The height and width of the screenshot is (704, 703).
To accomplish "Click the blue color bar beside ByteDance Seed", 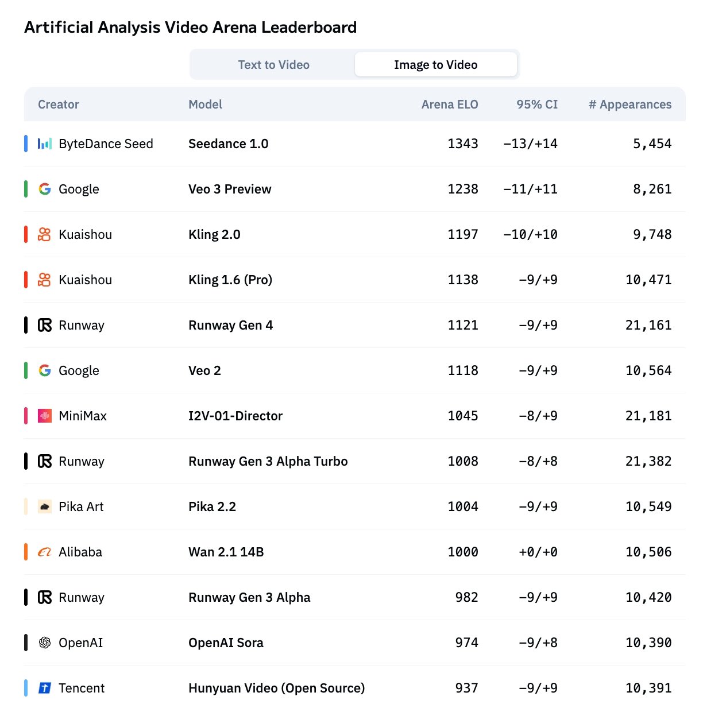I will click(x=26, y=144).
